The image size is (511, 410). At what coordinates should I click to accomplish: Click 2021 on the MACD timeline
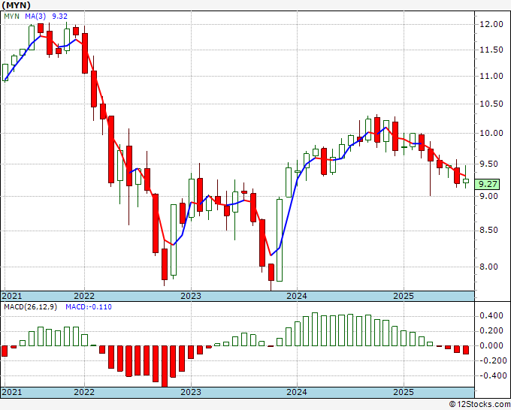[x=12, y=392]
